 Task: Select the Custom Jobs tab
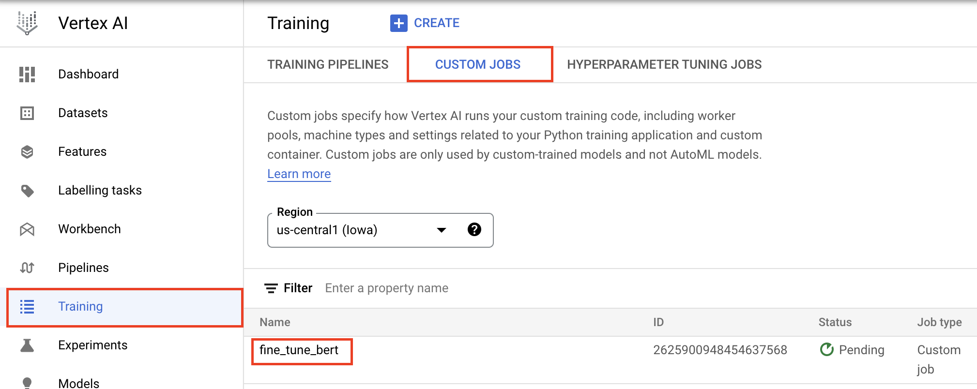(478, 64)
